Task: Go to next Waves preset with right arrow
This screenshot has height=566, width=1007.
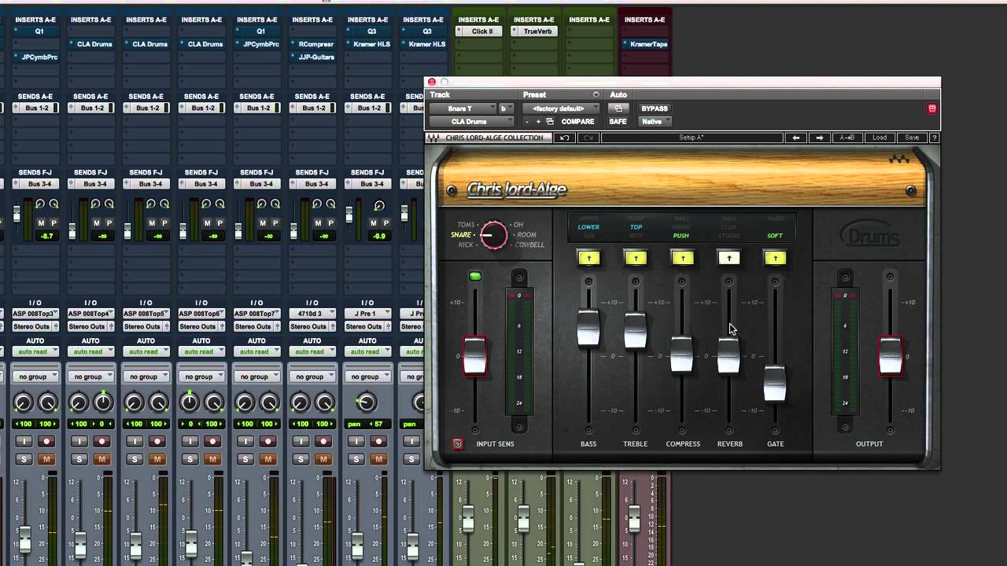Action: [820, 138]
